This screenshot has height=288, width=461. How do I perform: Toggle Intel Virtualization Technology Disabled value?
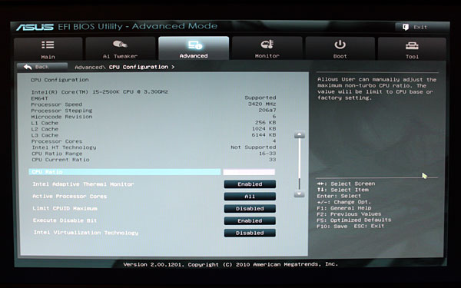point(250,233)
